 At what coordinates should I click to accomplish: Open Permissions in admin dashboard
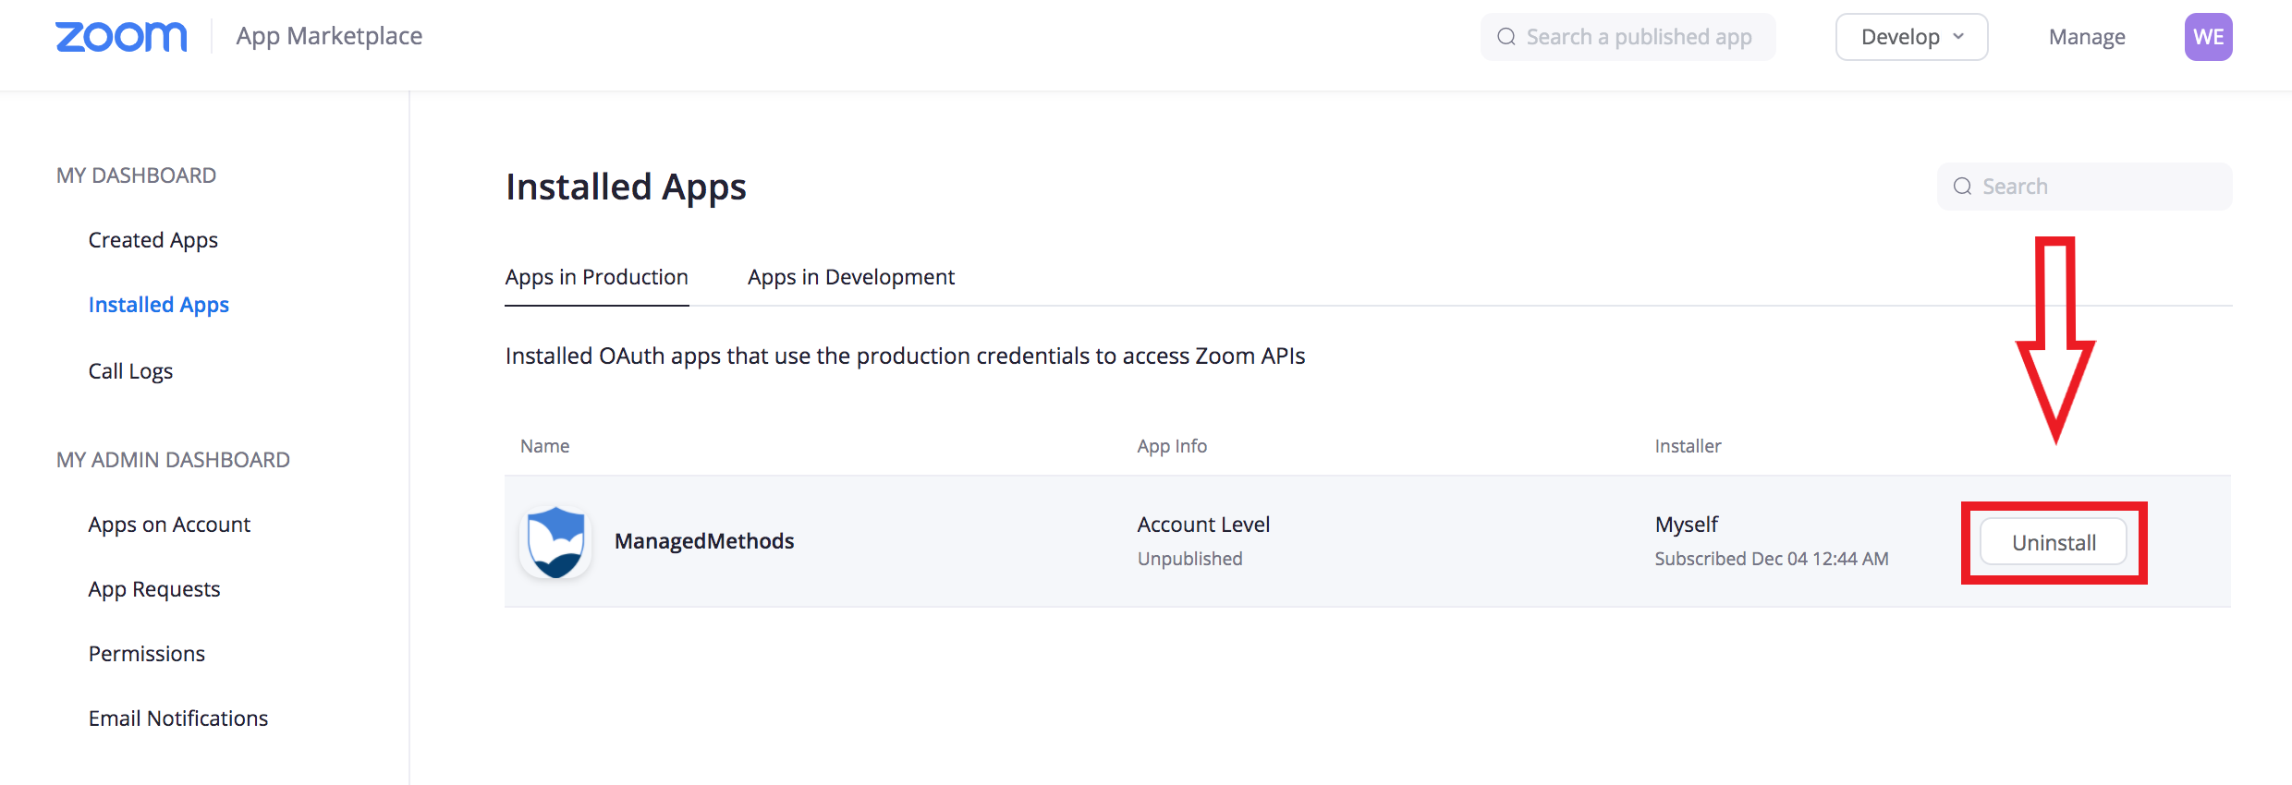(147, 654)
